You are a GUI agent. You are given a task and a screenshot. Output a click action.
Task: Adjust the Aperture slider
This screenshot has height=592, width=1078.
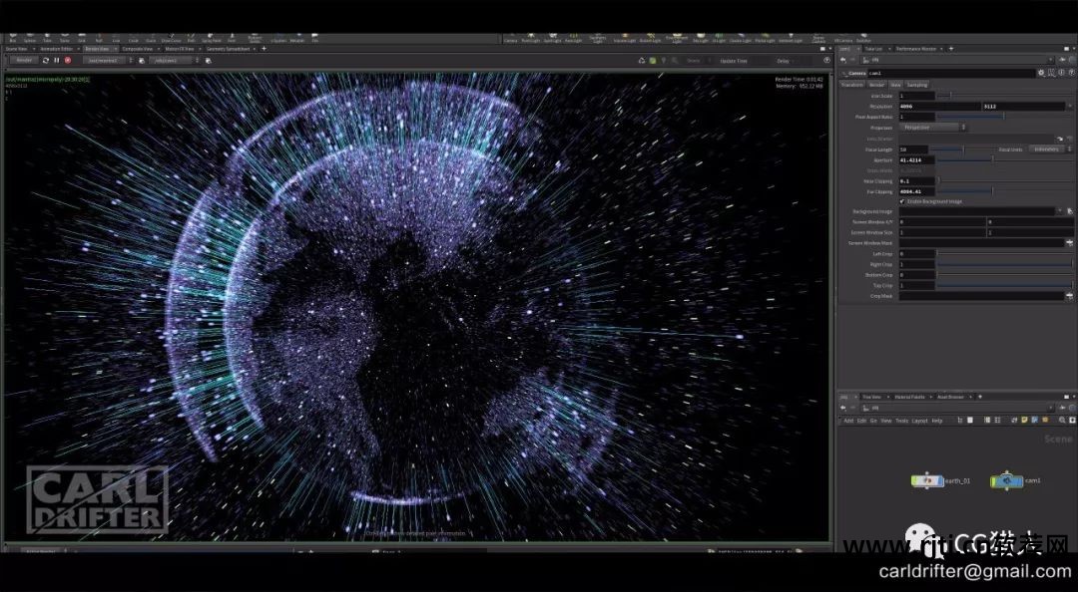coord(1004,160)
